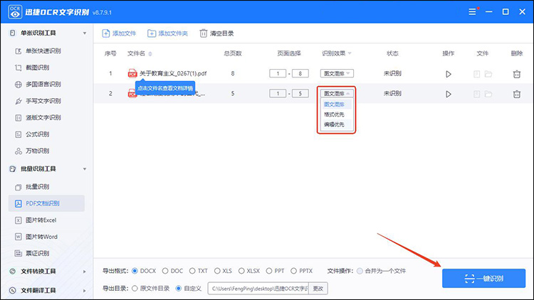Select TXT export format

(192, 271)
